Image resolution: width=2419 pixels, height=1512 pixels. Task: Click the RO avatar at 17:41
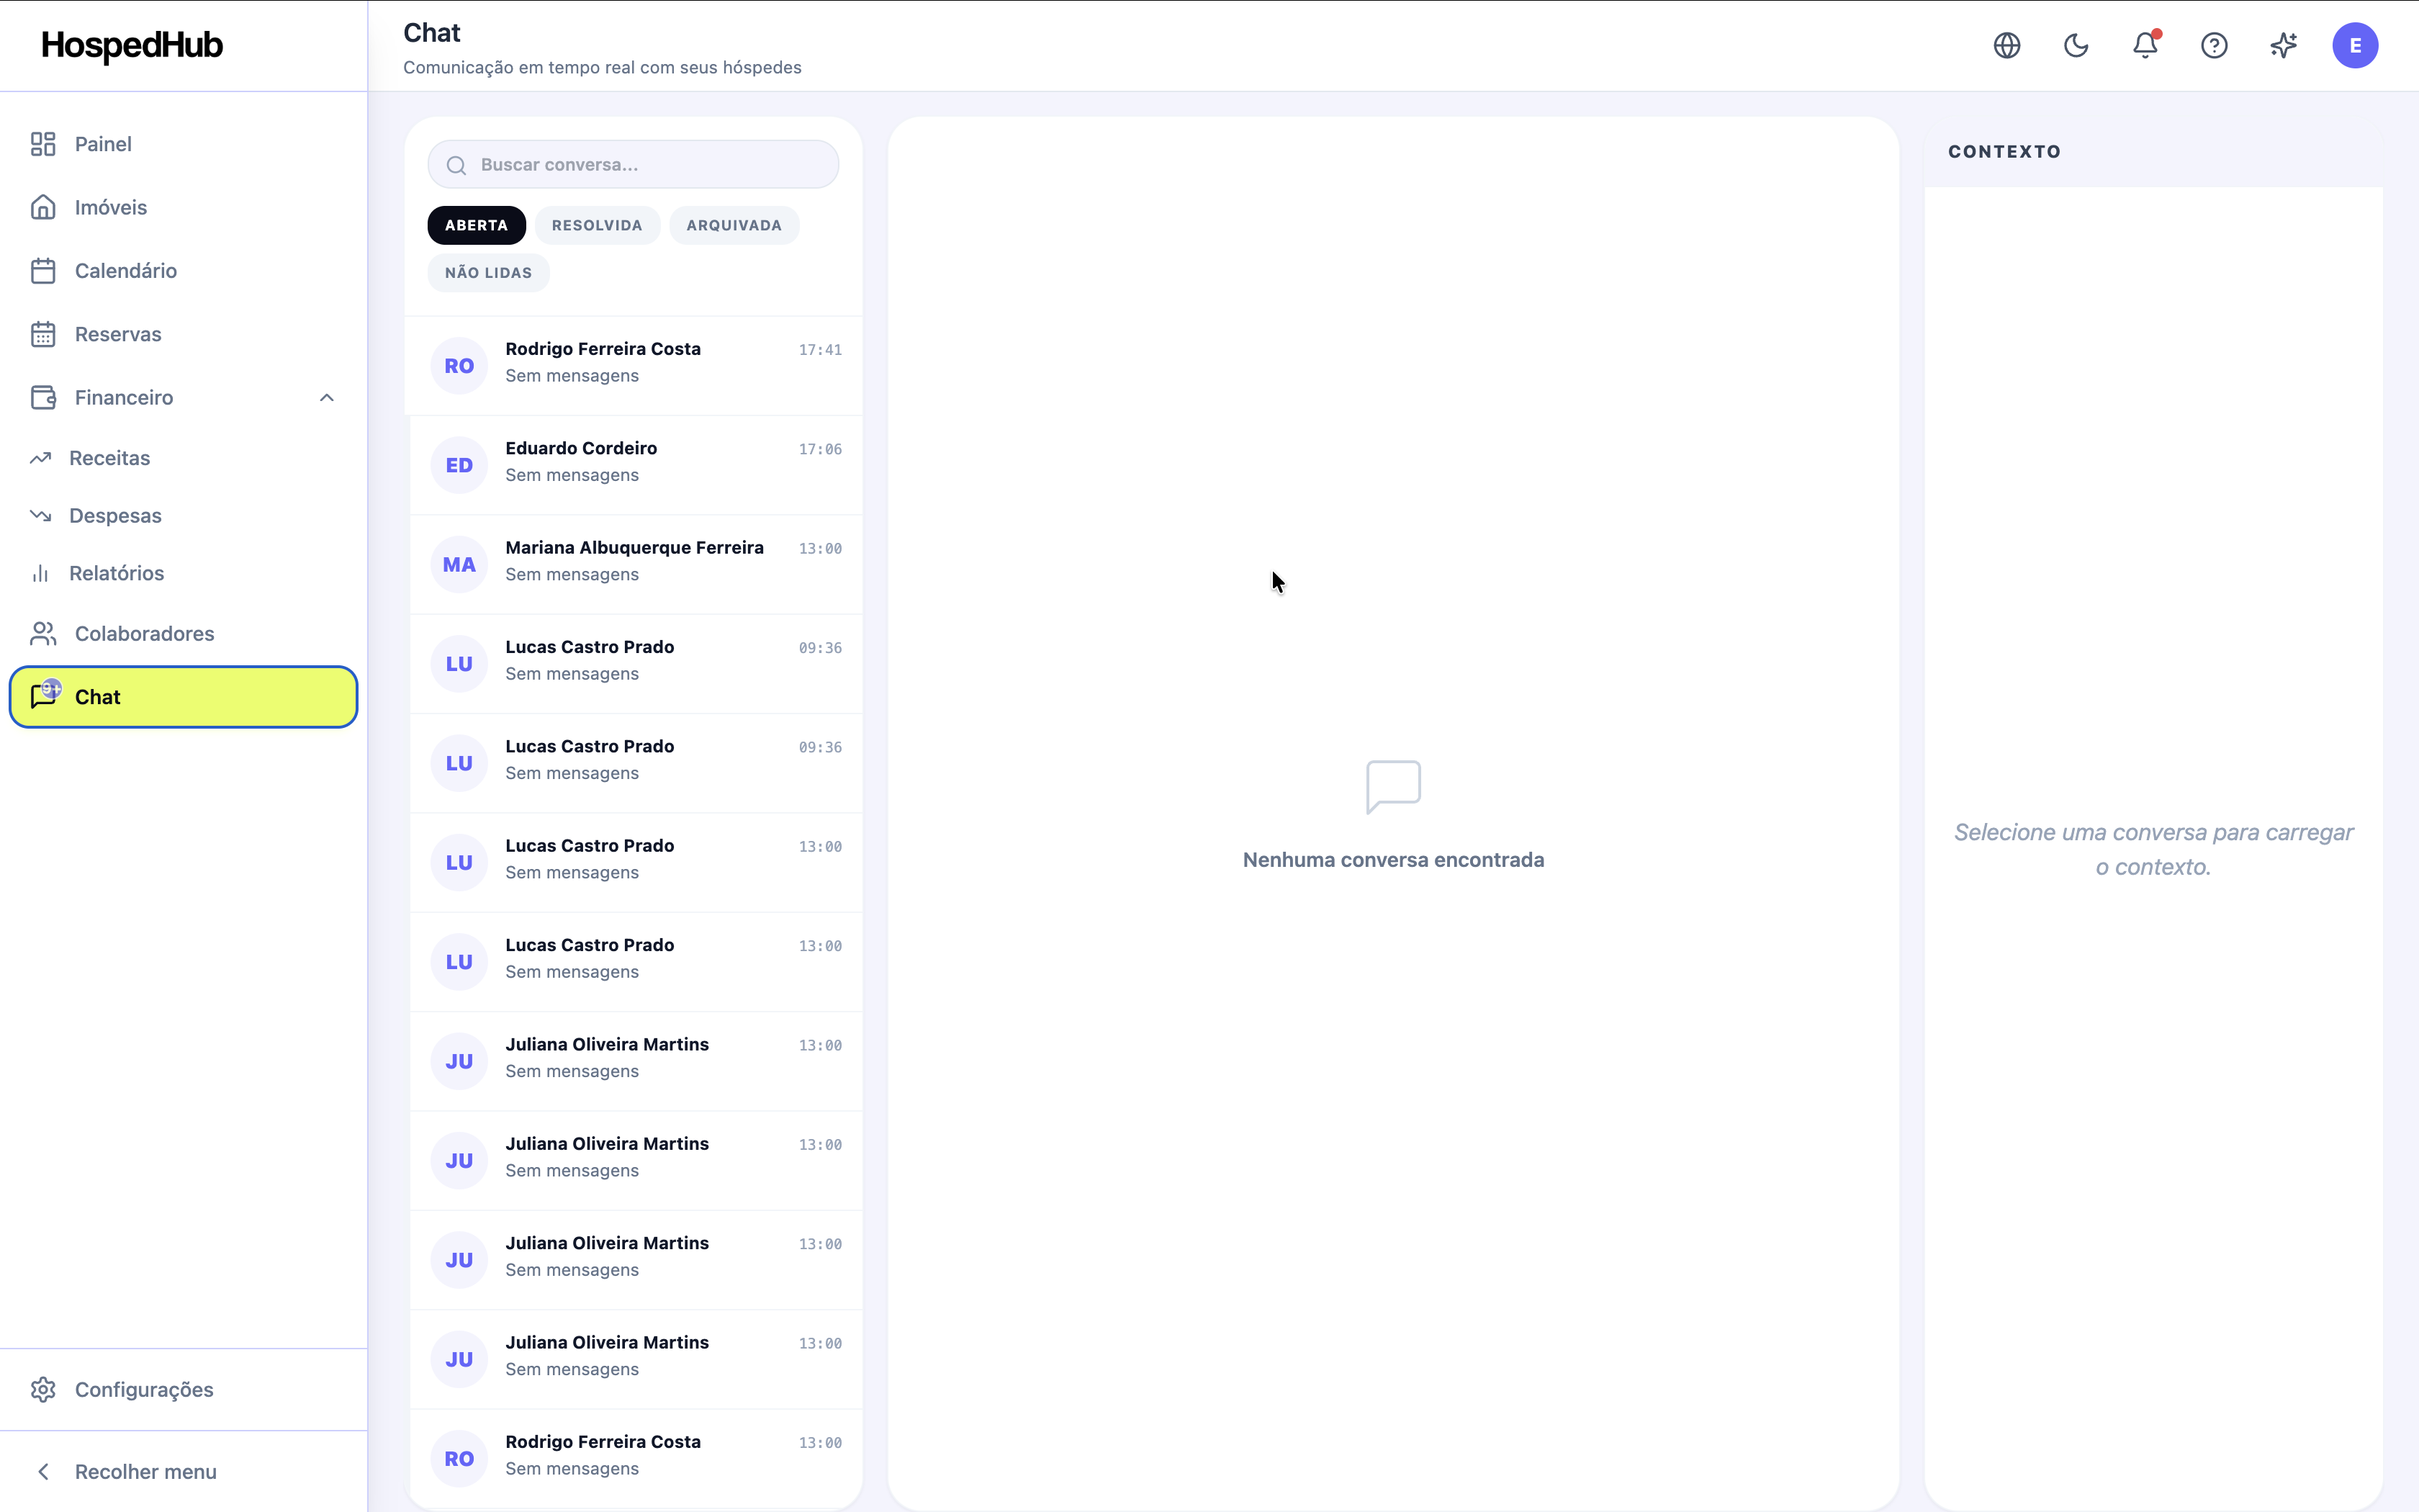(x=459, y=366)
